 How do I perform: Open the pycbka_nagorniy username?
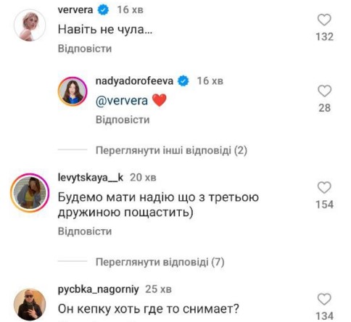(99, 289)
